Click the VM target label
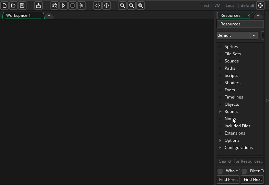This screenshot has width=269, height=185. click(217, 5)
